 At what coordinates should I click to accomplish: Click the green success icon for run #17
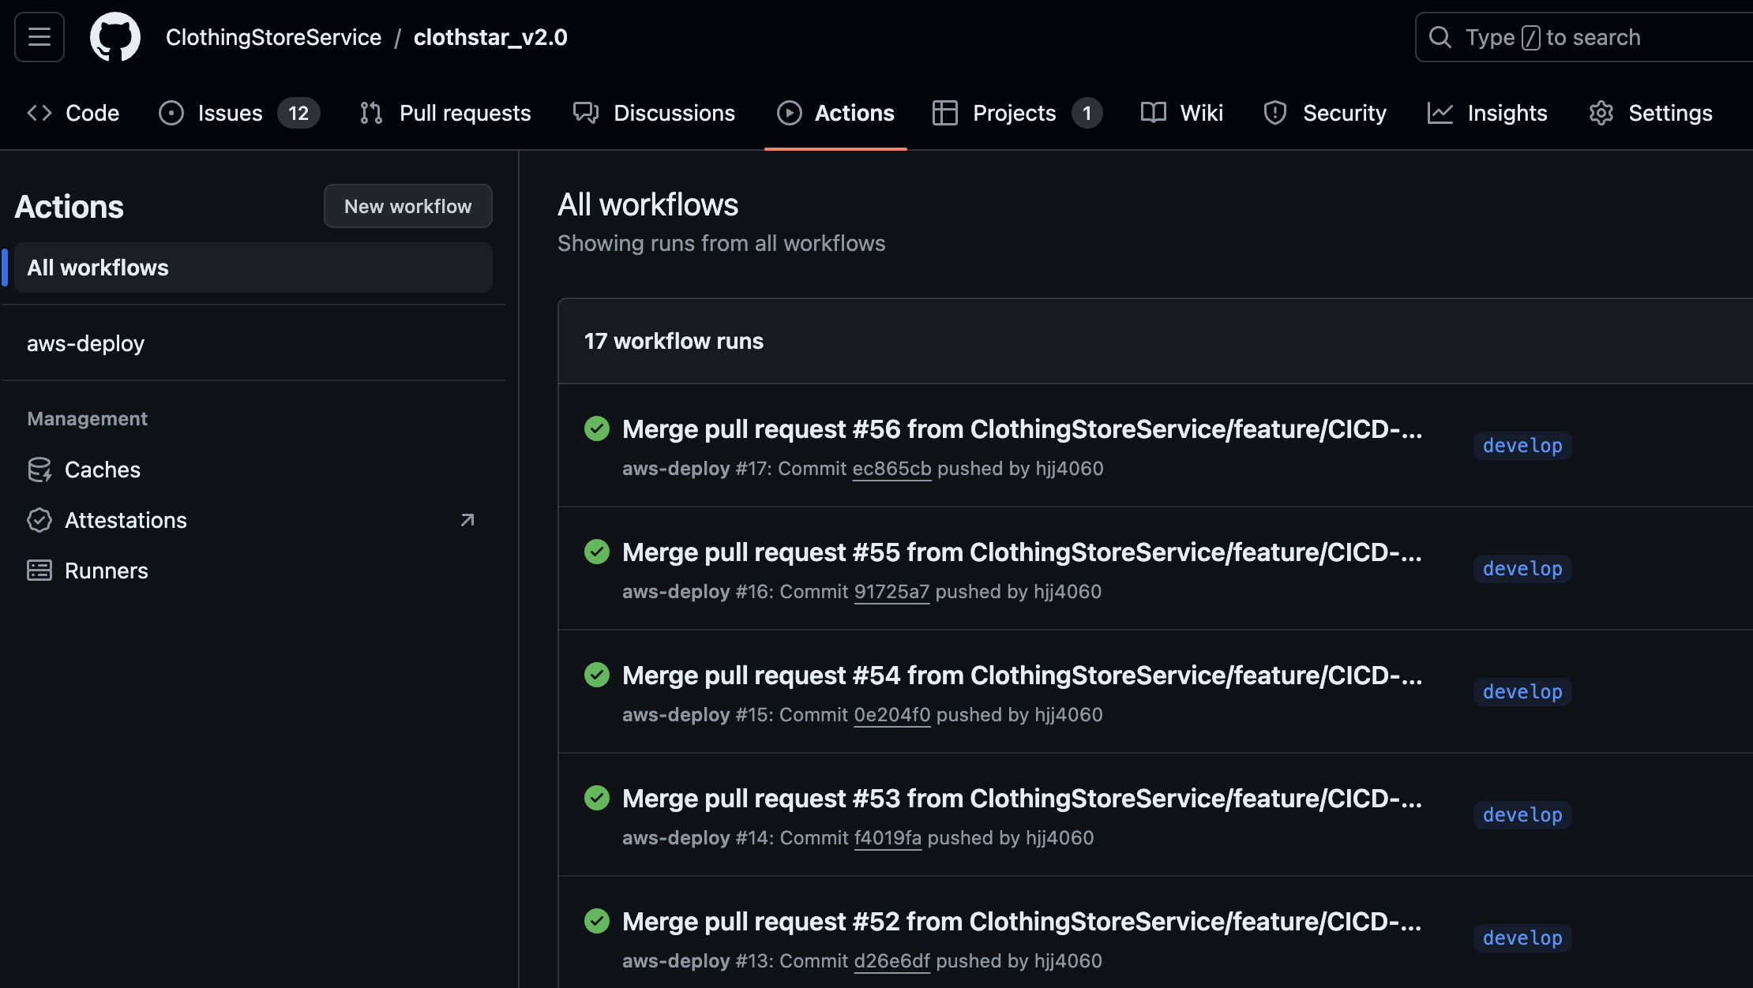(x=597, y=429)
